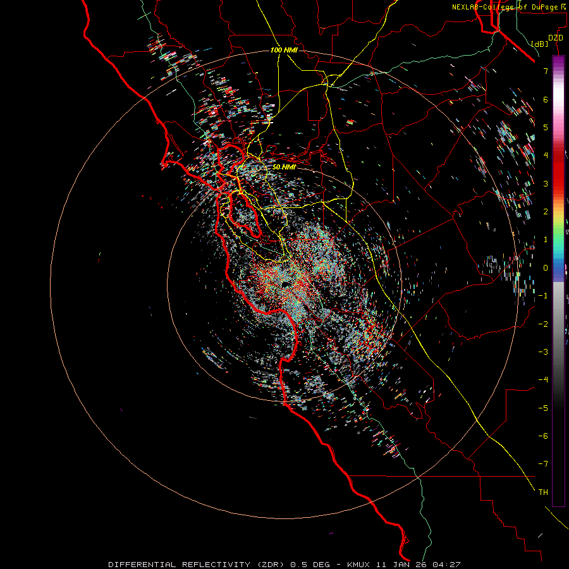This screenshot has width=569, height=569.
Task: Click the 50 NMI range ring label
Action: pos(284,167)
